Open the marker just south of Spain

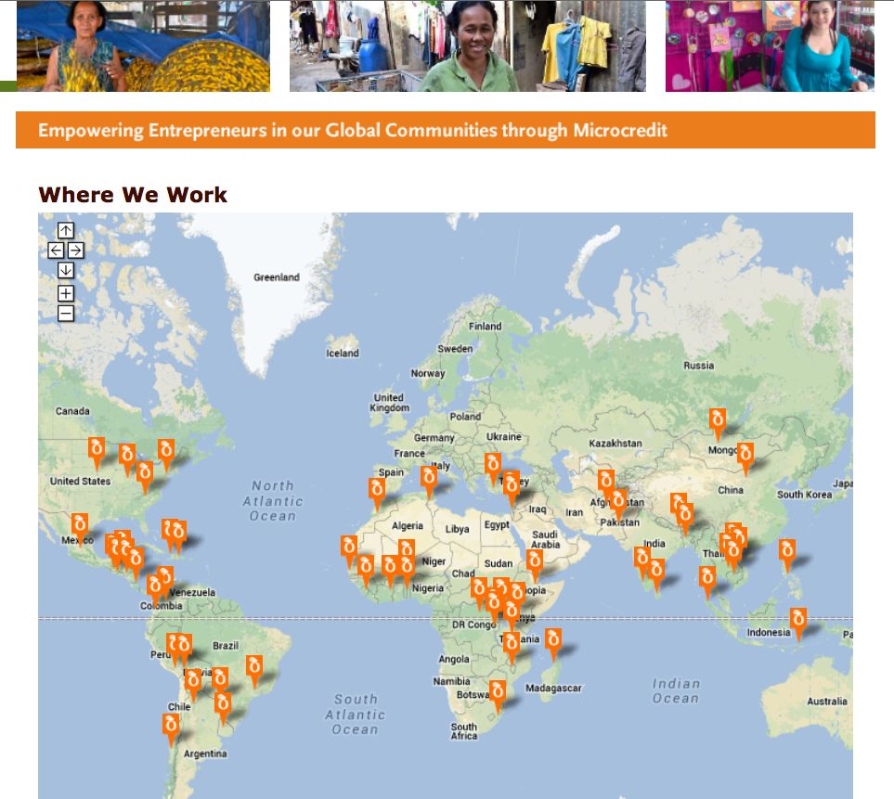(x=377, y=491)
